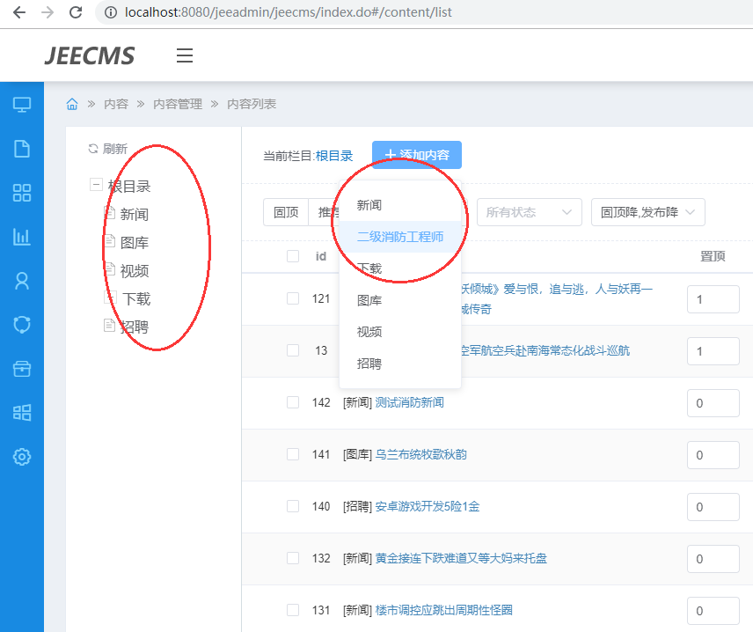The width and height of the screenshot is (753, 632).
Task: Select 招聘 in the tree
Action: (x=135, y=327)
